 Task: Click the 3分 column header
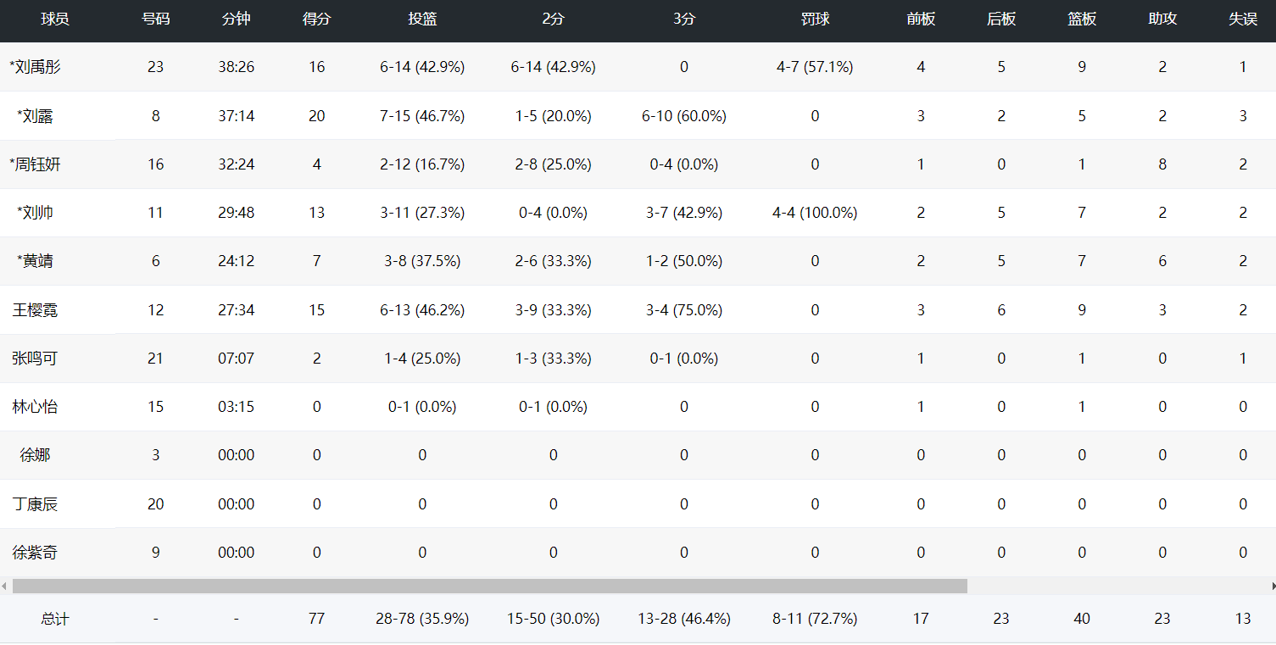pyautogui.click(x=683, y=19)
